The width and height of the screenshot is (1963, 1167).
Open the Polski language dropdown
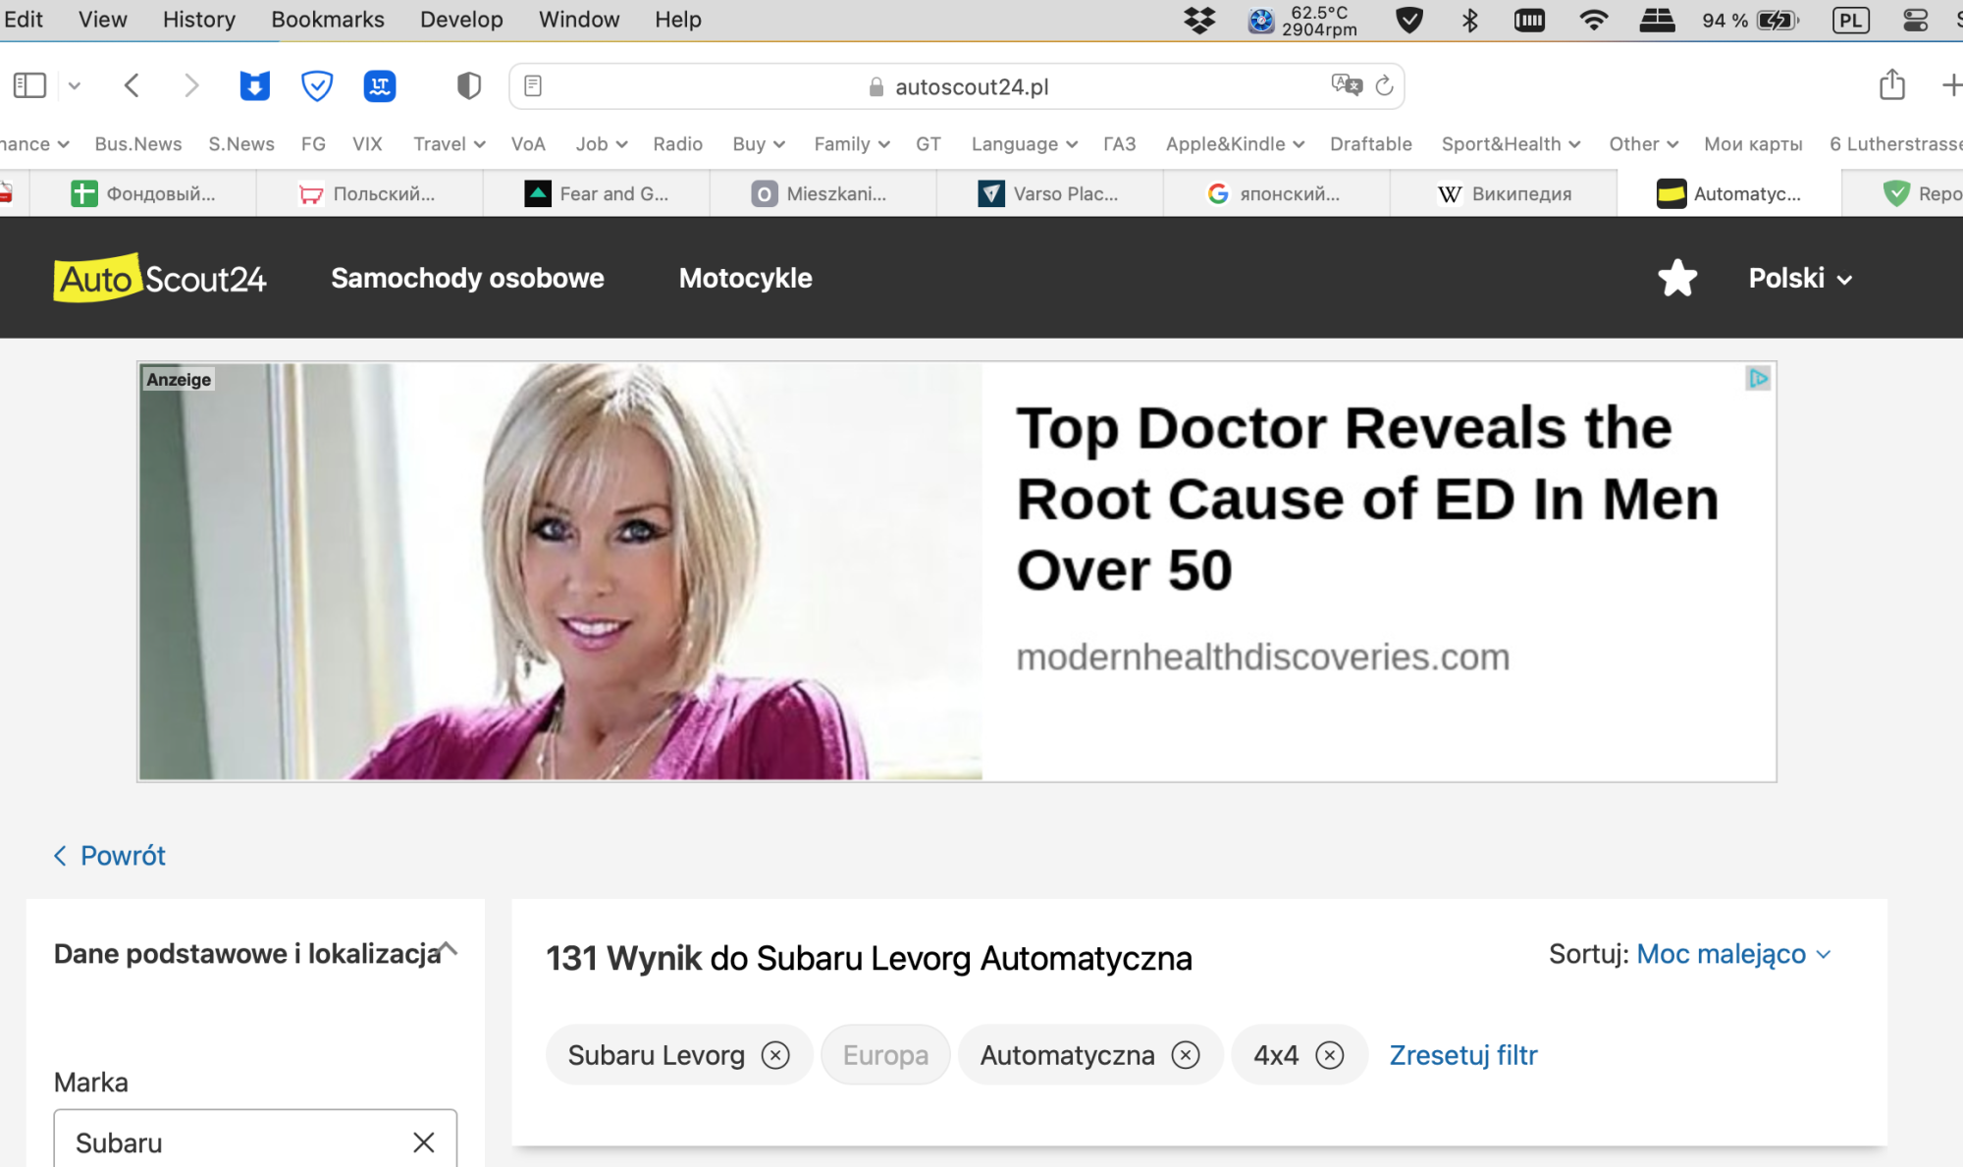(x=1800, y=279)
